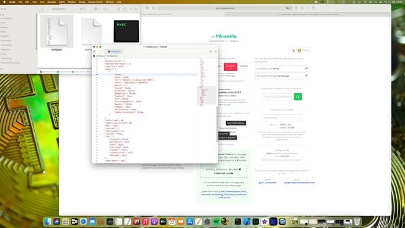Go forward in Xcode editor history
Screen dimensions: 405x228
101,51
